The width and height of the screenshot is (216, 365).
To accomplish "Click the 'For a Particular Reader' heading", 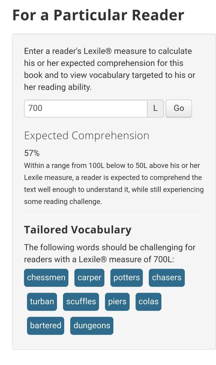I will click(98, 15).
